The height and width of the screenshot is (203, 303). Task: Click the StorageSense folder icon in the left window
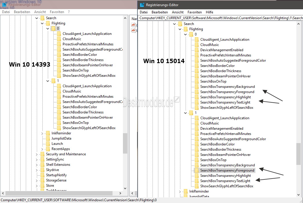(x=43, y=180)
